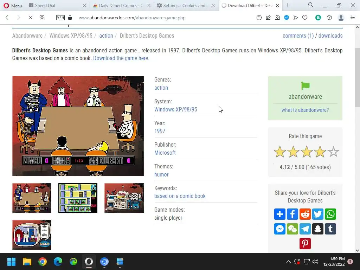Select the TV screen thumbnail
The image size is (360, 270).
click(x=32, y=235)
